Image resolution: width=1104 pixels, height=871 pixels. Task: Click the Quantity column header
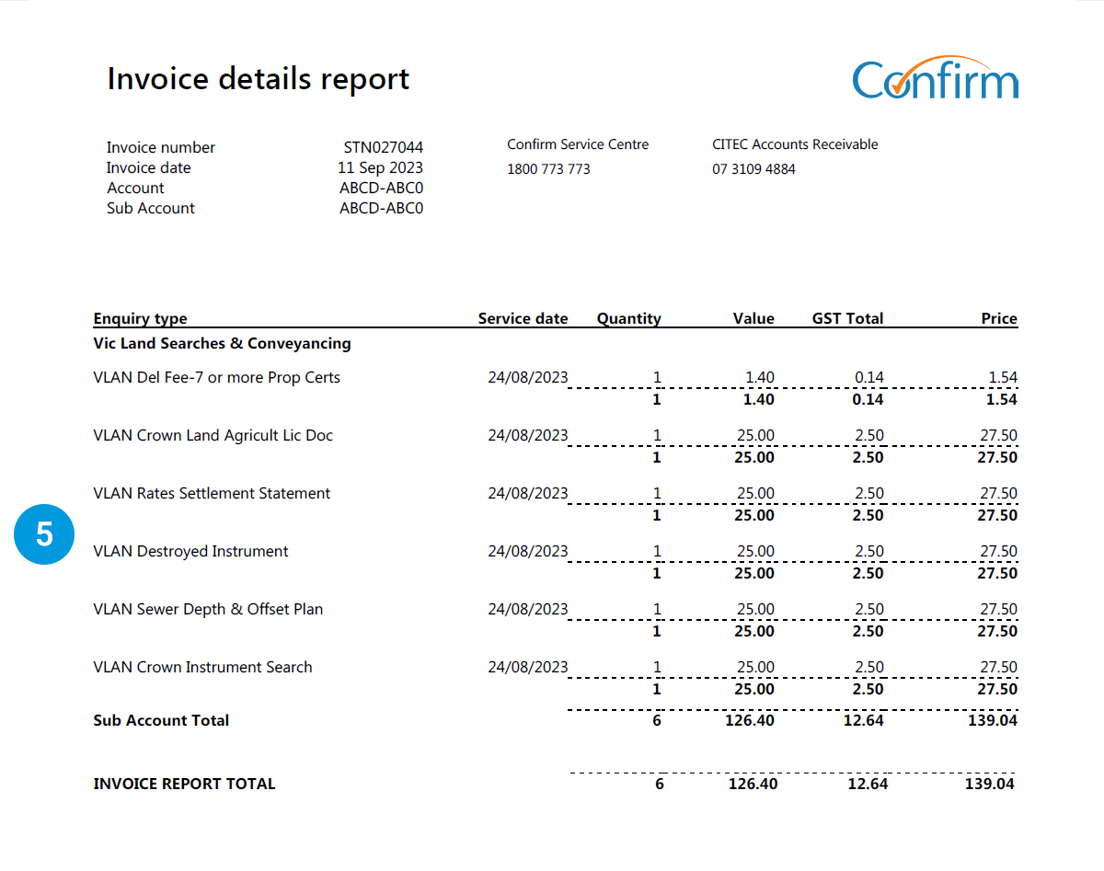click(x=628, y=318)
